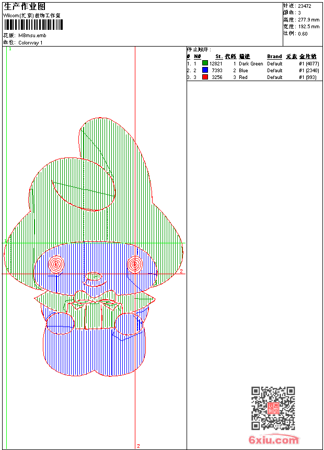This screenshot has height=450, width=324.
Task: Click the Dark Green color swatch
Action: point(205,63)
